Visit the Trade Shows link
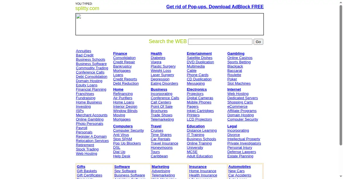 click(161, 115)
